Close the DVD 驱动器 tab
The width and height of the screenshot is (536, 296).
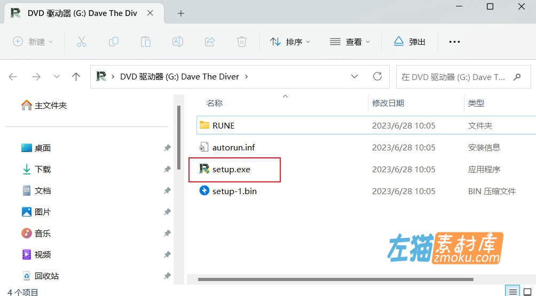(149, 13)
